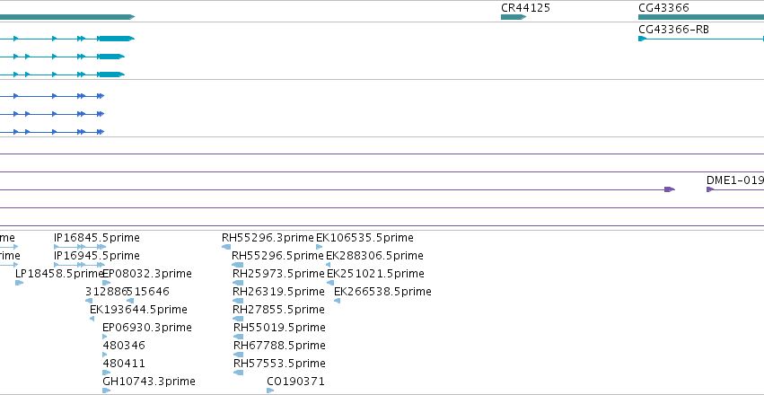Select the LP18458.5prime arrow glyph
764x395 pixels.
pos(20,283)
